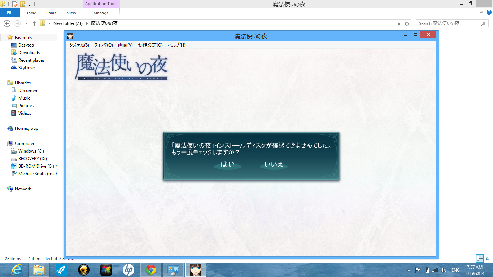Viewport: 493px width, 277px height.
Task: Open the Control Panel taskbar icon
Action: 173,270
